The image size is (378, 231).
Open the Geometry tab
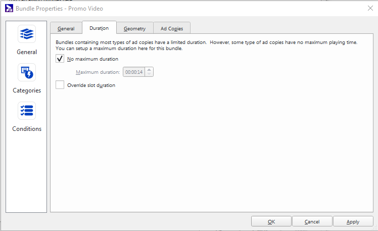(x=134, y=29)
